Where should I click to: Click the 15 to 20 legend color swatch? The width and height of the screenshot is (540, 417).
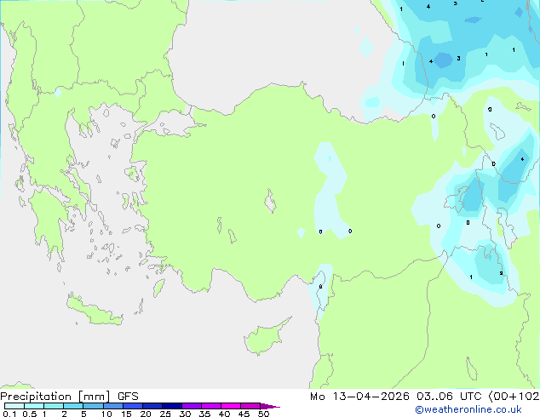[132, 406]
